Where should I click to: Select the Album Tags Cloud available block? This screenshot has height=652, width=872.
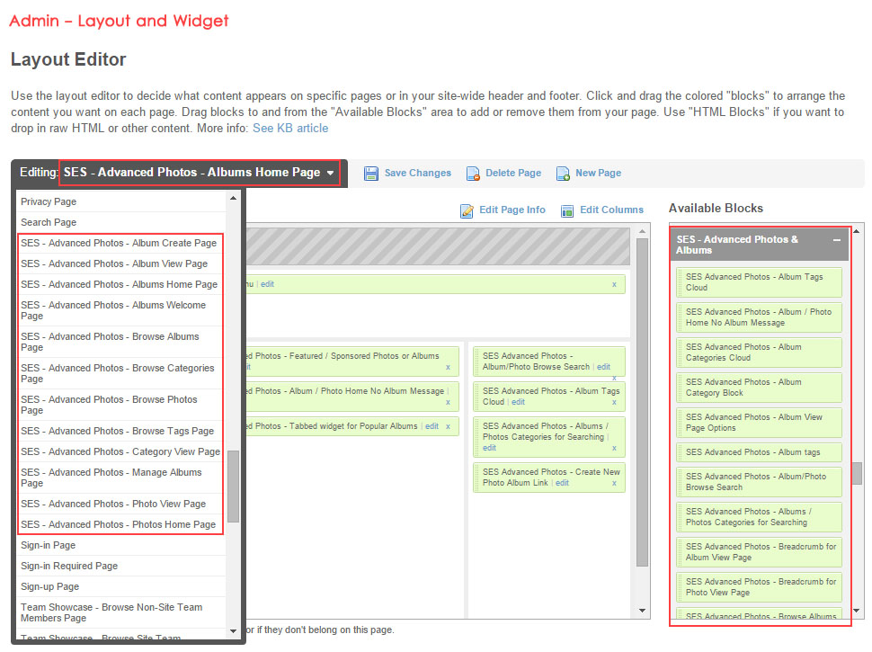pyautogui.click(x=759, y=282)
